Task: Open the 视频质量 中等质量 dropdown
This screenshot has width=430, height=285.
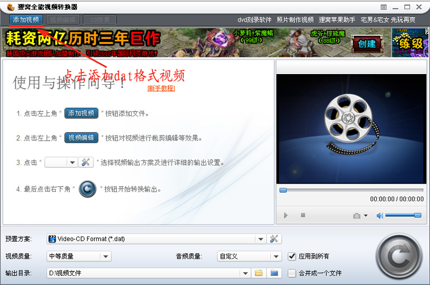Action: pyautogui.click(x=79, y=256)
